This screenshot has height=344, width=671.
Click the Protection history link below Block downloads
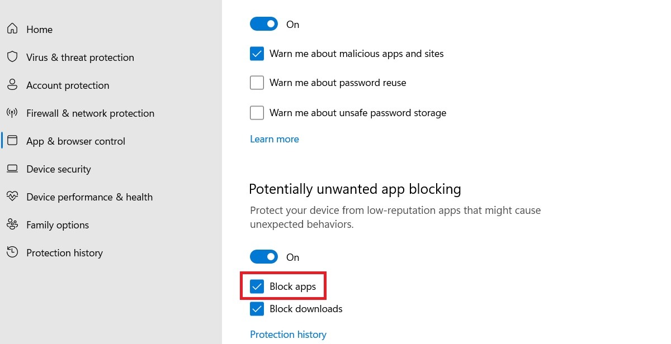[x=288, y=334]
